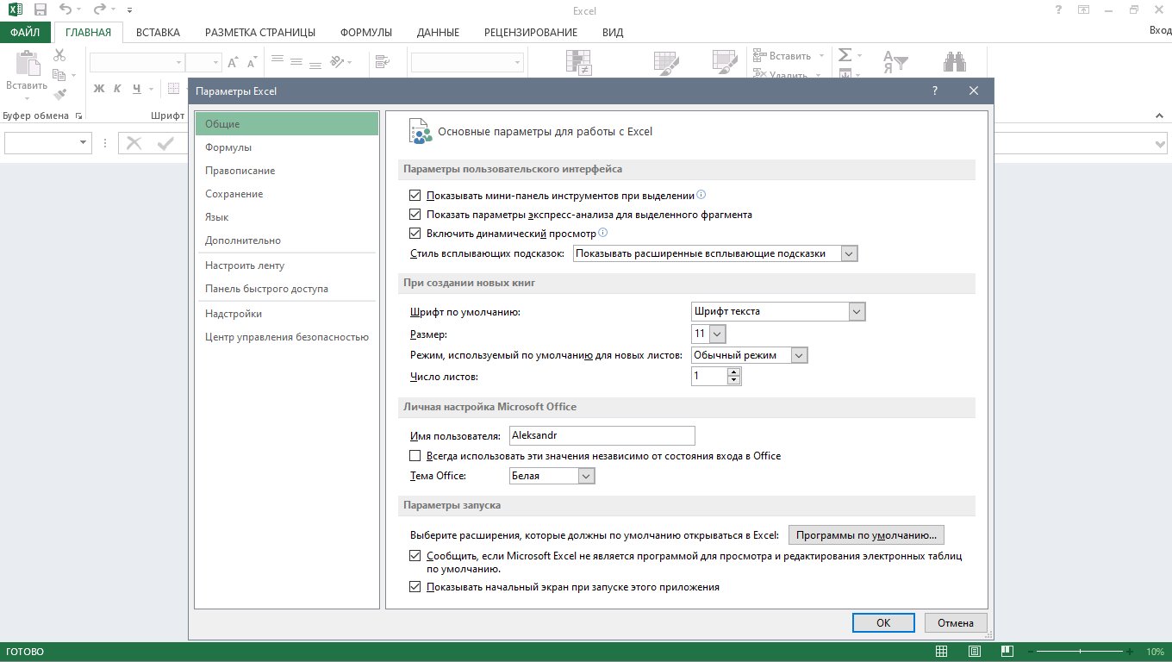Click the Find binoculars icon on the ribbon

point(954,61)
